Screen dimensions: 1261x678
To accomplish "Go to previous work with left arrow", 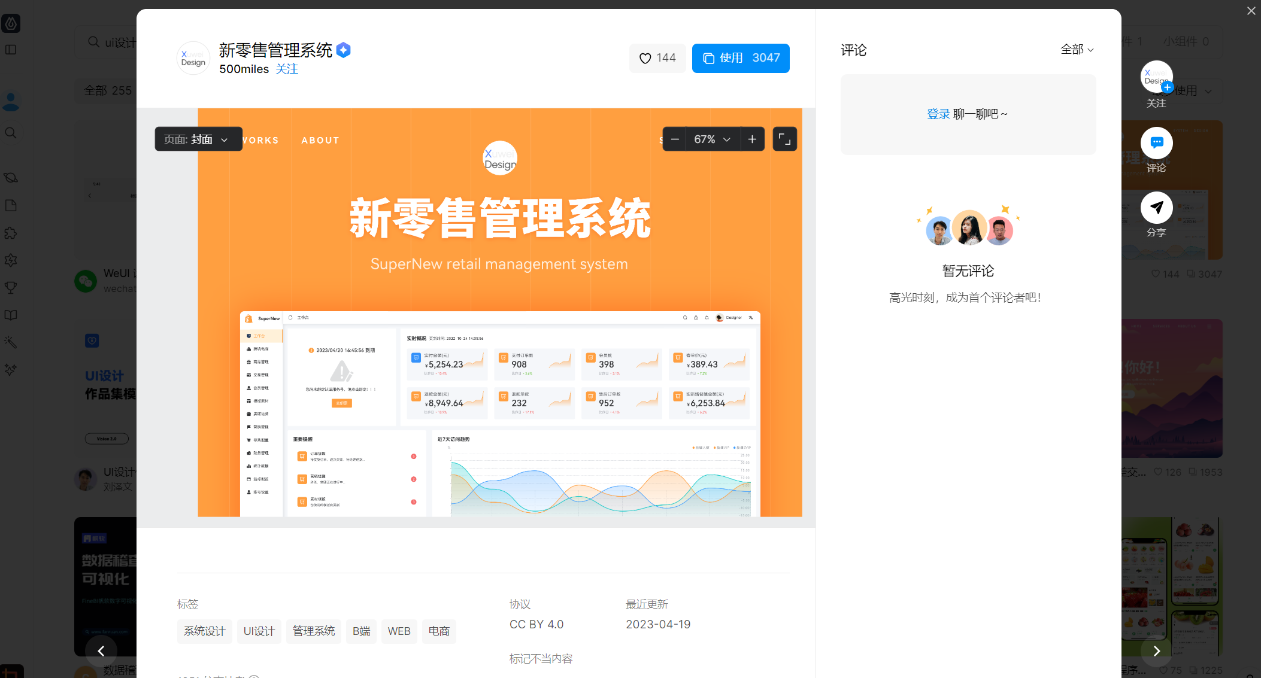I will [101, 651].
